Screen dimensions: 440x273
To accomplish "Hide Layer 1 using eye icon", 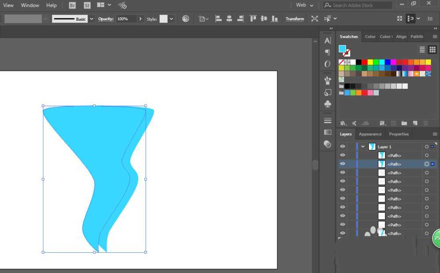I will pos(342,147).
